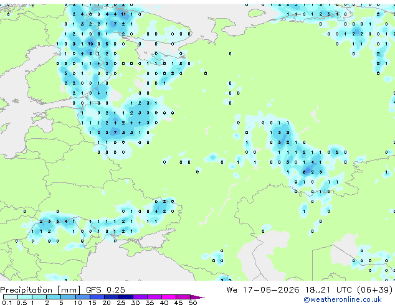
Task: Pick the 15–20 mm legend swatch
Action: point(97,297)
